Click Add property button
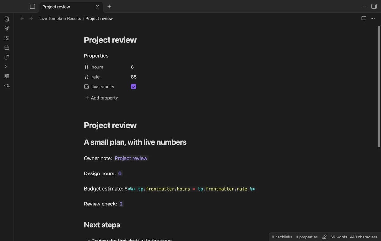 point(102,98)
